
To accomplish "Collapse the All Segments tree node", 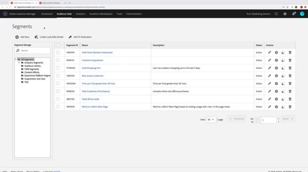I will pyautogui.click(x=16, y=59).
